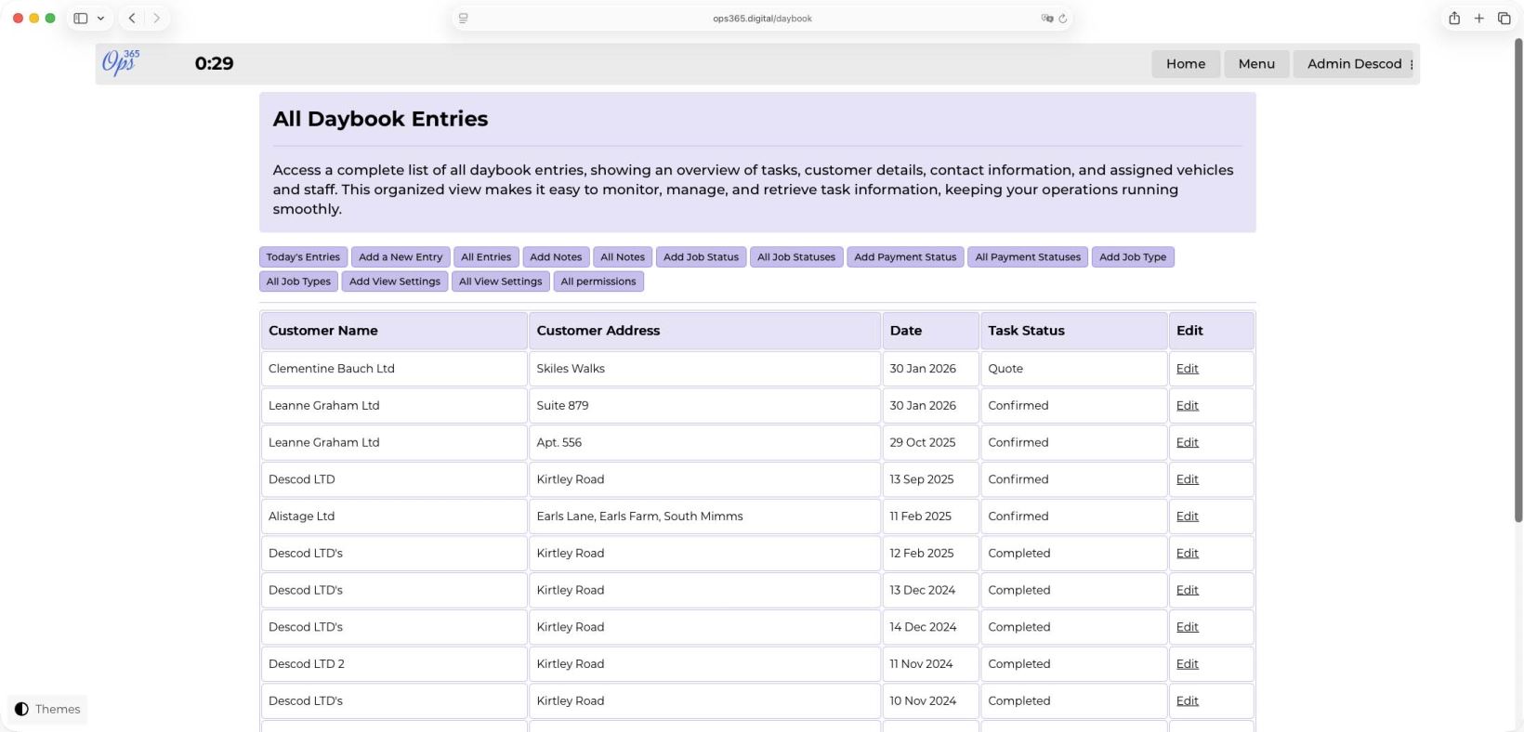This screenshot has height=732, width=1524.
Task: Expand the sidebar dropdown chevron
Action: (x=100, y=19)
